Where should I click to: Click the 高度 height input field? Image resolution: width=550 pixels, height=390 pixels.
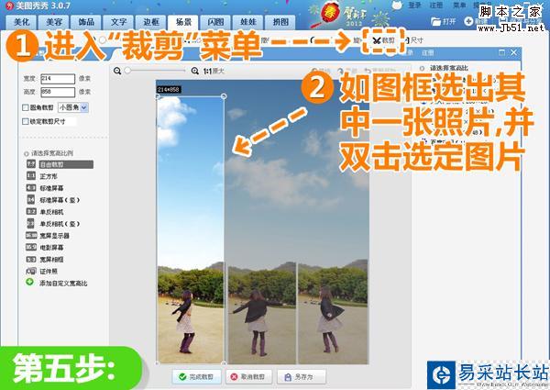tap(58, 92)
